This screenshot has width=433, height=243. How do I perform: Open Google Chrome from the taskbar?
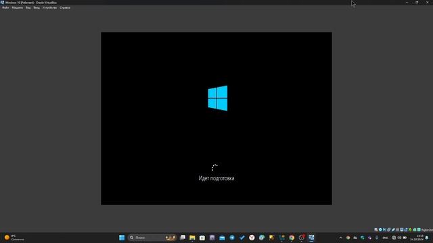[x=292, y=238]
